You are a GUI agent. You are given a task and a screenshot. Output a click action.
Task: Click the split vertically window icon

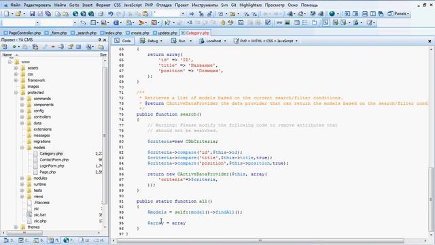(373, 14)
